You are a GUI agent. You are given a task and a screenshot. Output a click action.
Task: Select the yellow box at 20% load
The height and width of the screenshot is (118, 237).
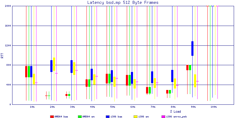(x=54, y=64)
